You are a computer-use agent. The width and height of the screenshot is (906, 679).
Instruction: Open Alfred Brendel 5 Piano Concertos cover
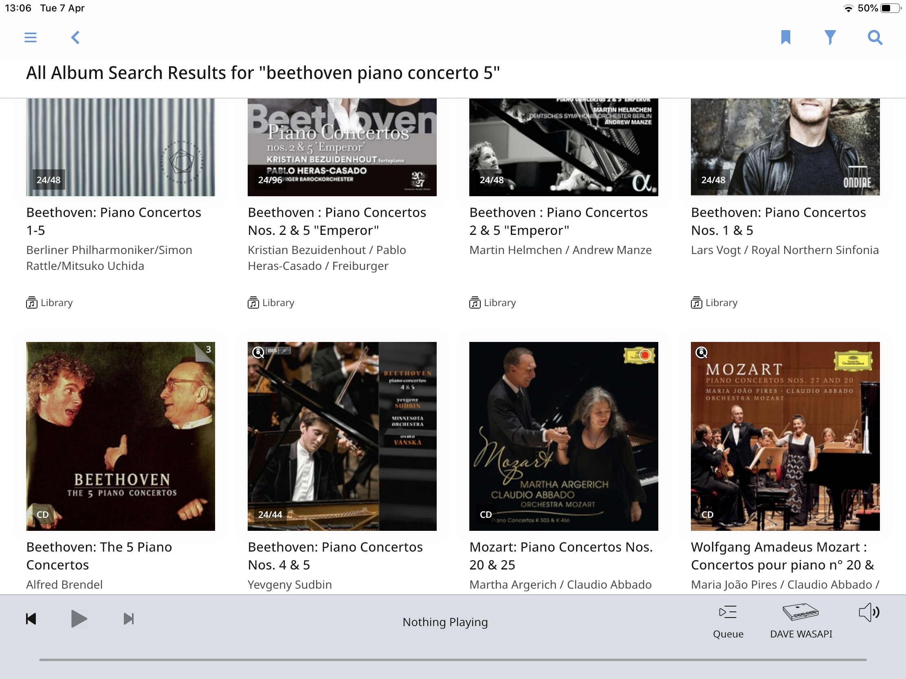click(121, 436)
